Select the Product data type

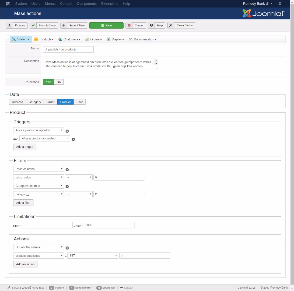65,102
